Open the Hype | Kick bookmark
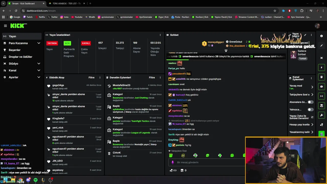 click(x=162, y=17)
